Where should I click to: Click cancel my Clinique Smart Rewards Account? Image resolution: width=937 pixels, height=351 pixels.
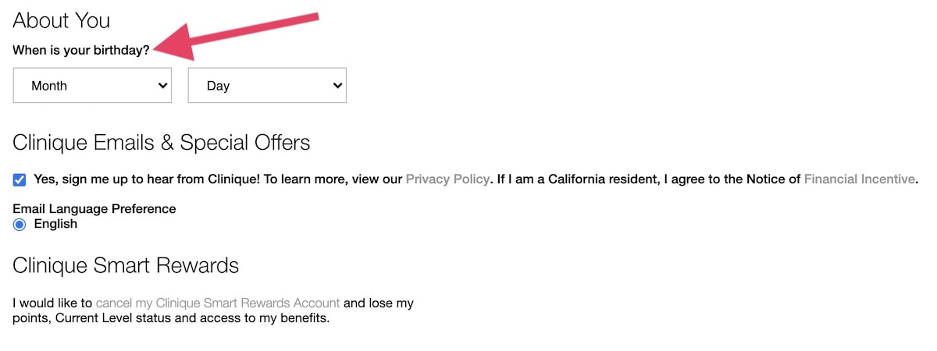point(218,303)
